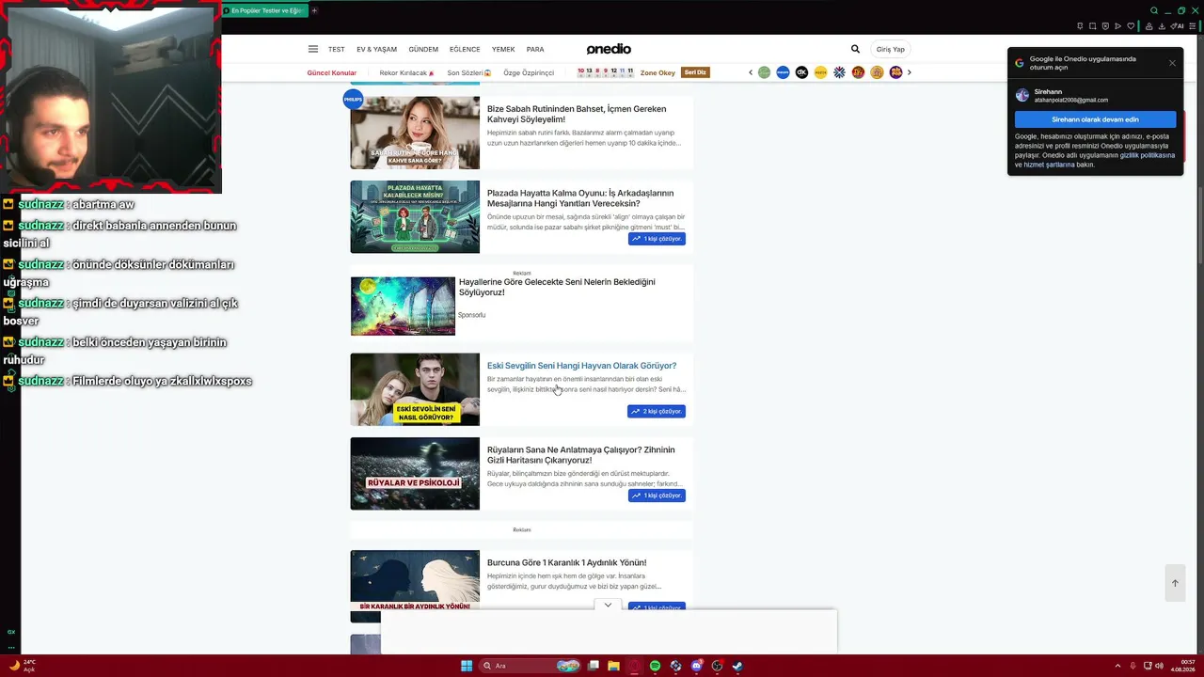Click the taskbar volume icon

pos(1159,666)
